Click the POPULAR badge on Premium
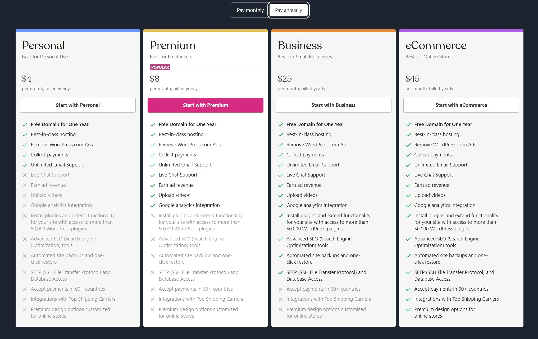The image size is (538, 339). click(x=160, y=67)
